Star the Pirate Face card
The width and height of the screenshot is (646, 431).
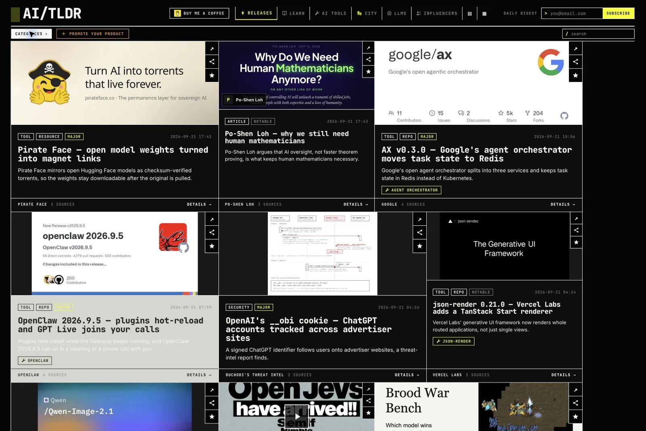tap(212, 75)
